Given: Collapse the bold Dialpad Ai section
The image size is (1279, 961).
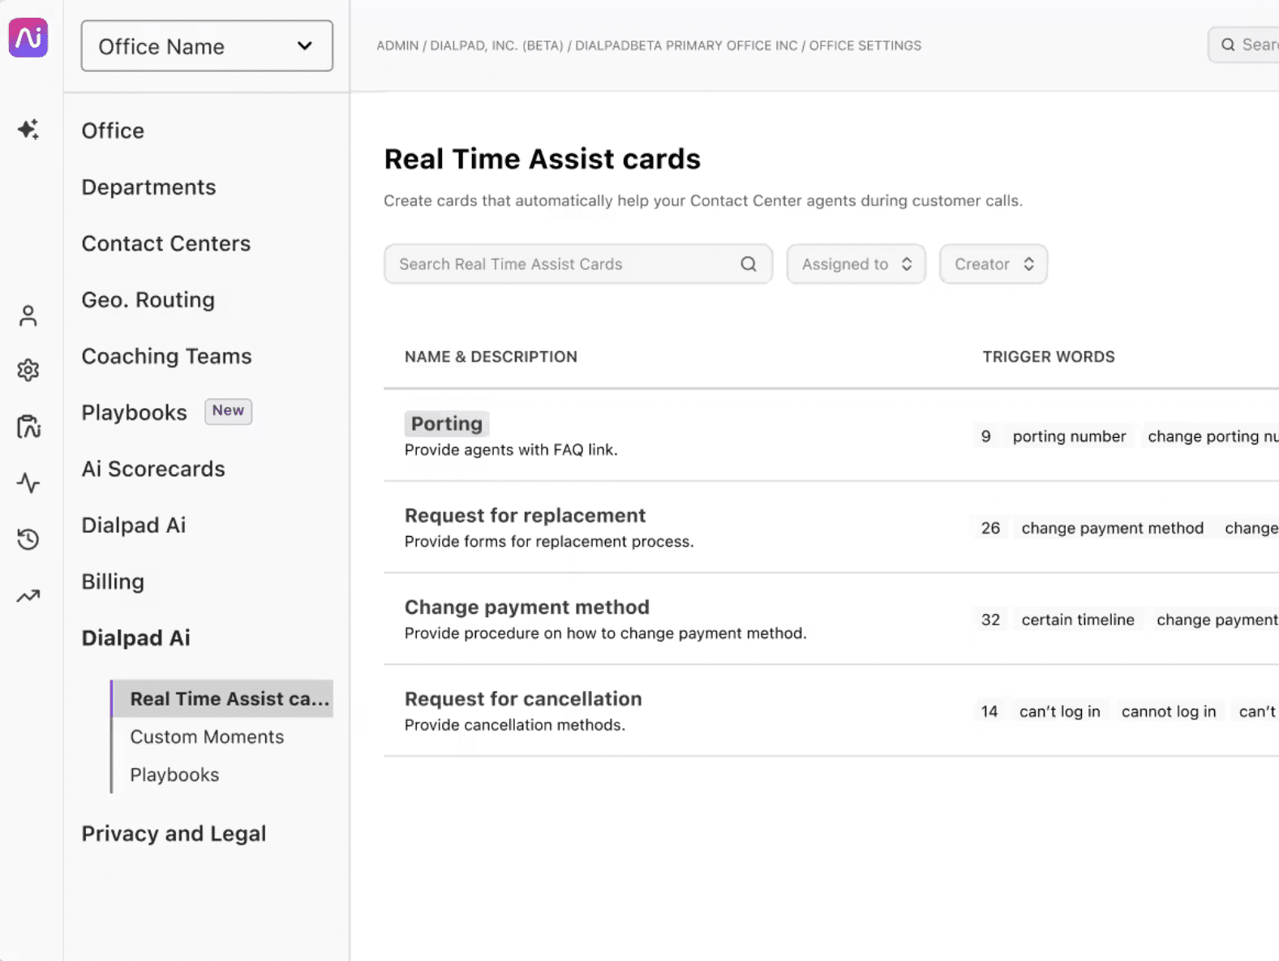Looking at the screenshot, I should [x=135, y=638].
